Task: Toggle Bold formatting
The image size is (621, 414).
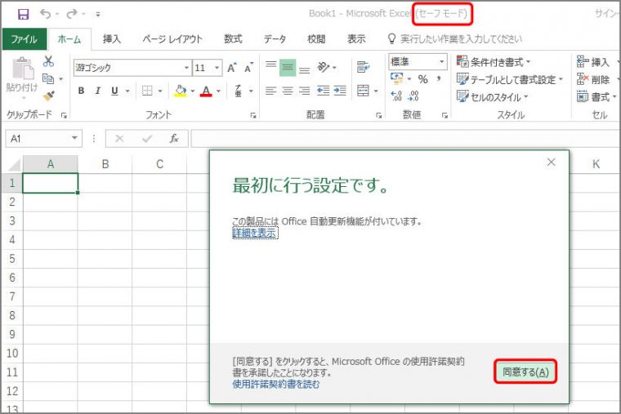Action: point(81,91)
